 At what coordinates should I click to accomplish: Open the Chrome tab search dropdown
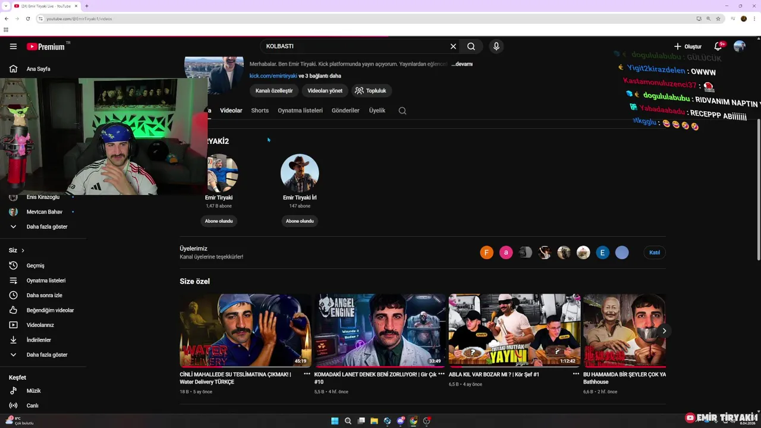[x=5, y=6]
